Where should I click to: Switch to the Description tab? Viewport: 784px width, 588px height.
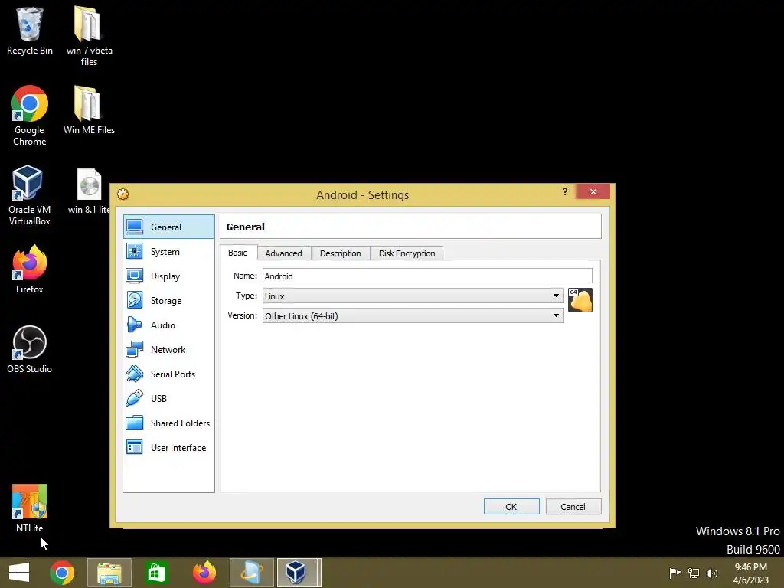341,253
